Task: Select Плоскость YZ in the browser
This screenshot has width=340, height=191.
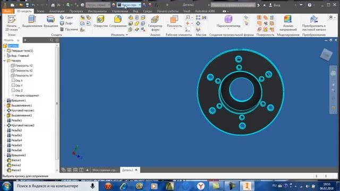Action: (22, 66)
